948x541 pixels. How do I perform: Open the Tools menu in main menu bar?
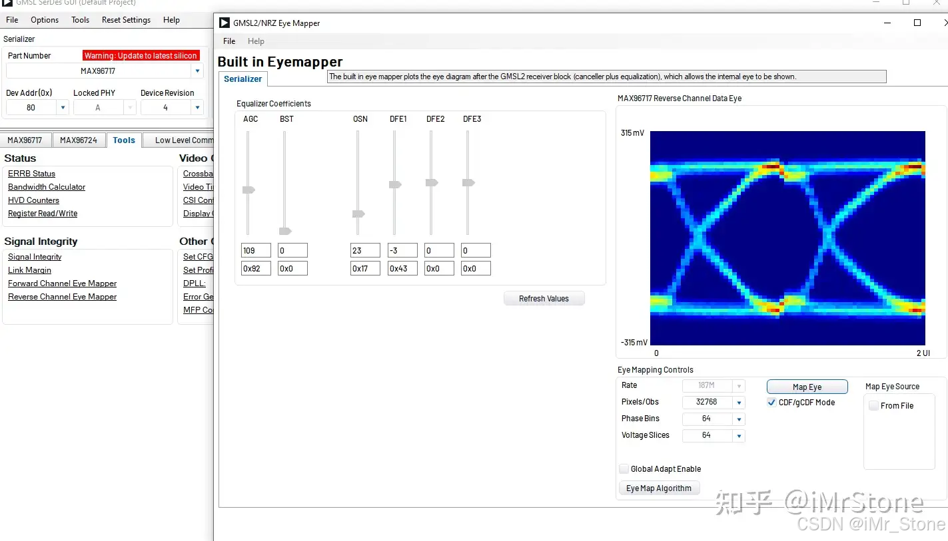[81, 20]
